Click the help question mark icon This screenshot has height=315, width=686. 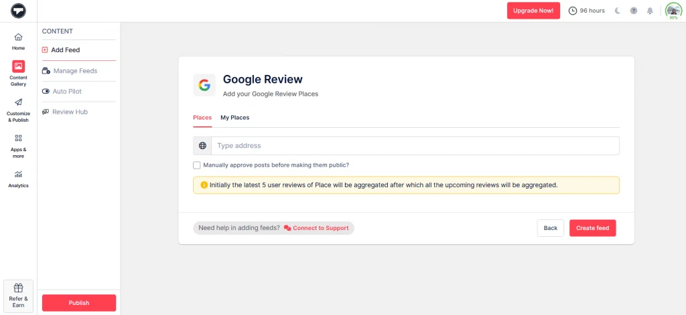[634, 11]
